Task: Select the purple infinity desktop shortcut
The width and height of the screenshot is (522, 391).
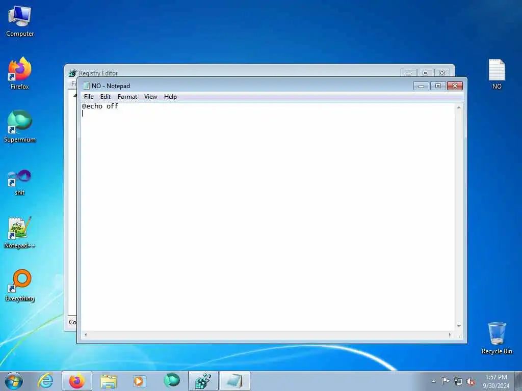Action: 20,182
